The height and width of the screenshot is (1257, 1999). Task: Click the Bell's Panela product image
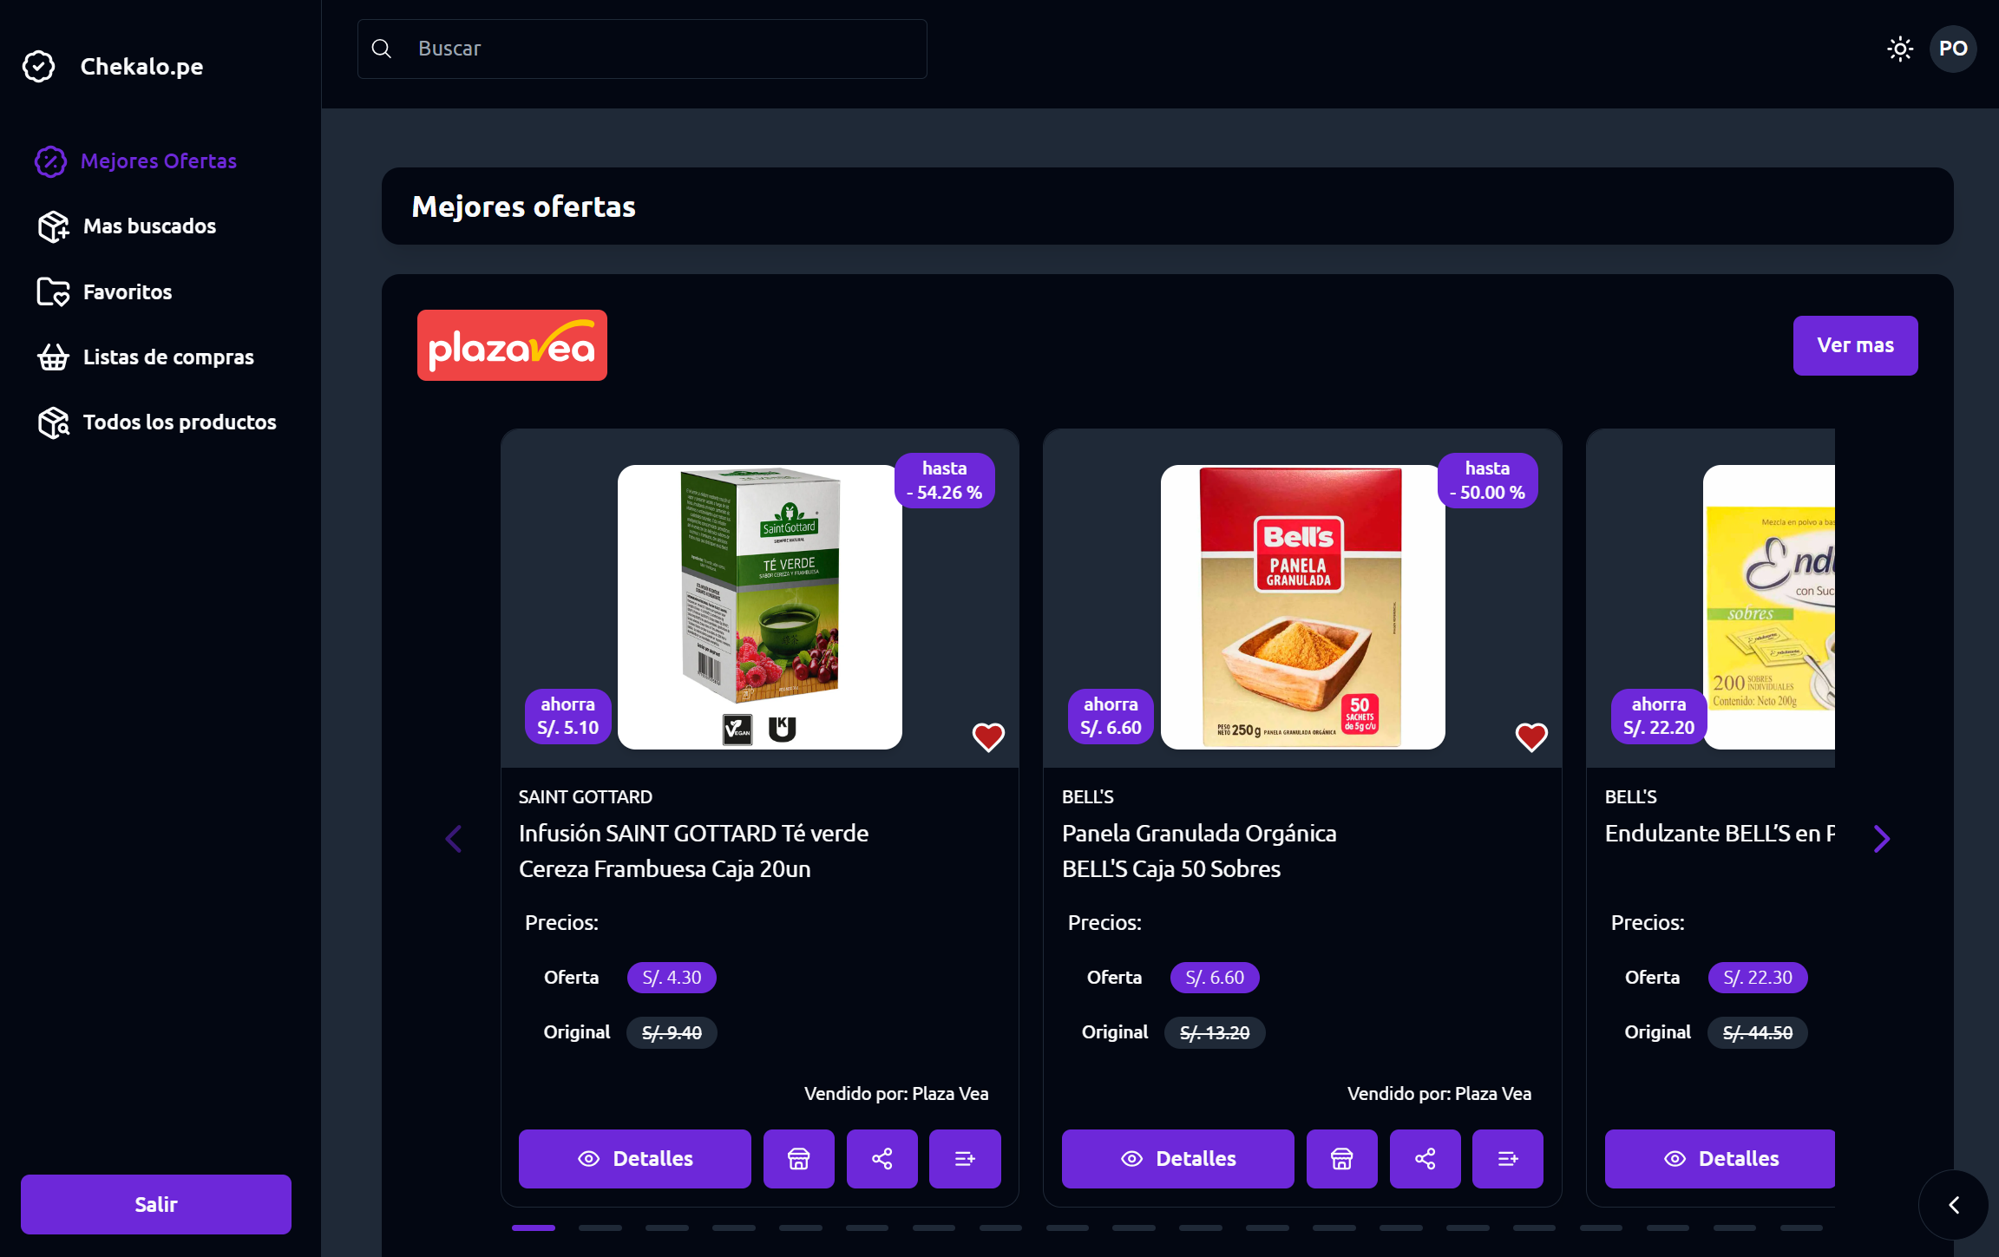[x=1303, y=607]
